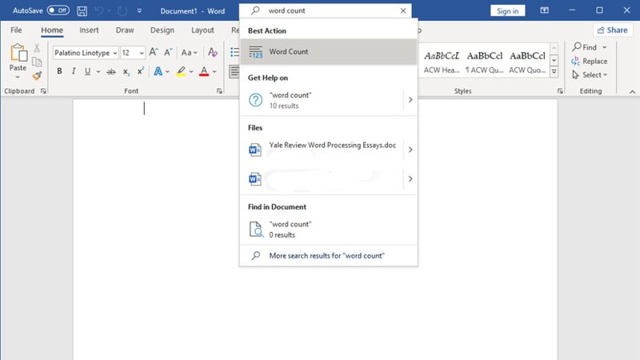This screenshot has height=360, width=640.
Task: Expand the Yale Review file result arrow
Action: click(x=410, y=150)
